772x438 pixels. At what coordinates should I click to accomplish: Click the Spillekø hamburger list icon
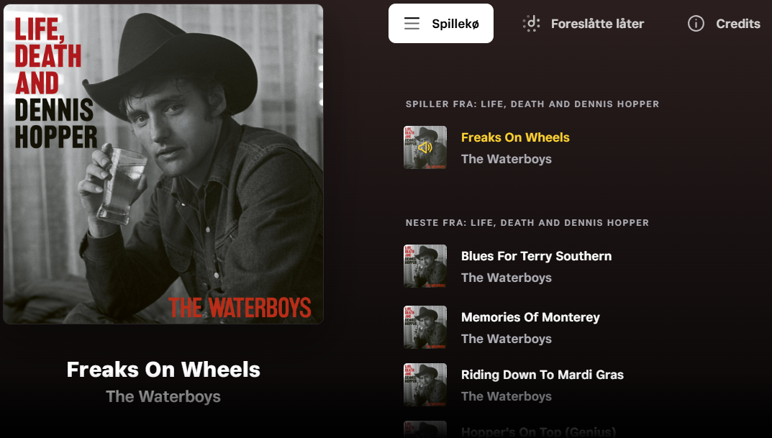(412, 24)
